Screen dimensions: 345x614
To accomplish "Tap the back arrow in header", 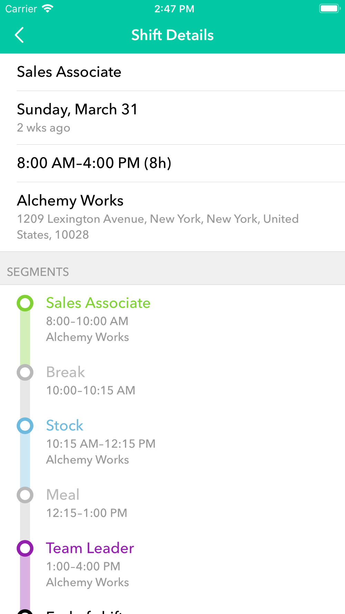I will (19, 35).
